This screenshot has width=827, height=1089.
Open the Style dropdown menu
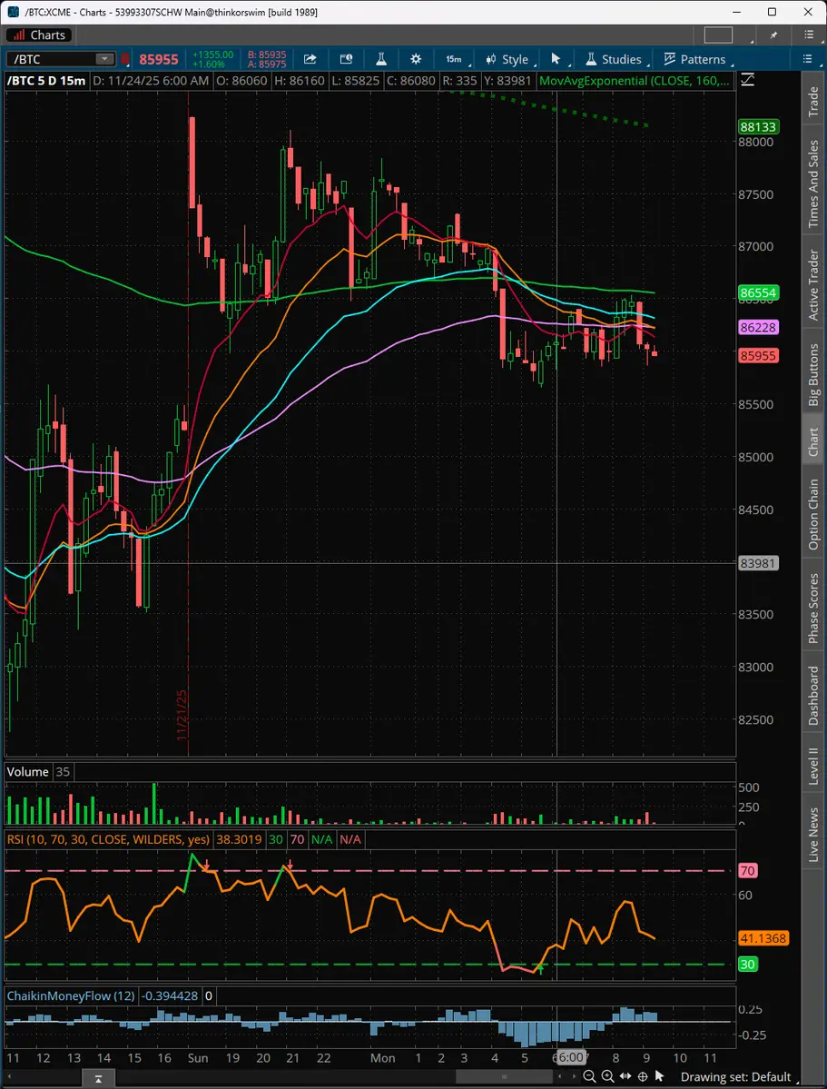[x=509, y=59]
